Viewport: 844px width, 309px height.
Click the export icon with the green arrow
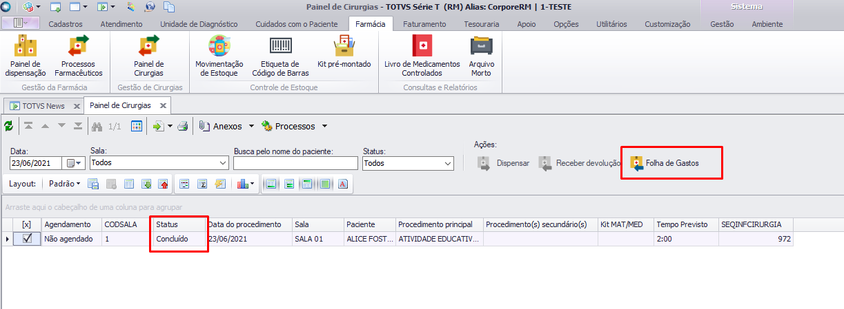pos(158,126)
